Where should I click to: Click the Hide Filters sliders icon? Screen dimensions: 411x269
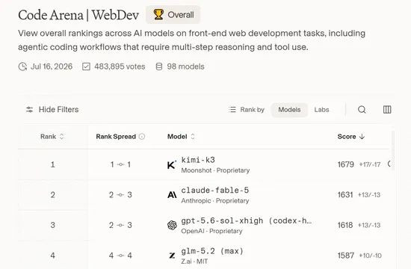pyautogui.click(x=29, y=110)
